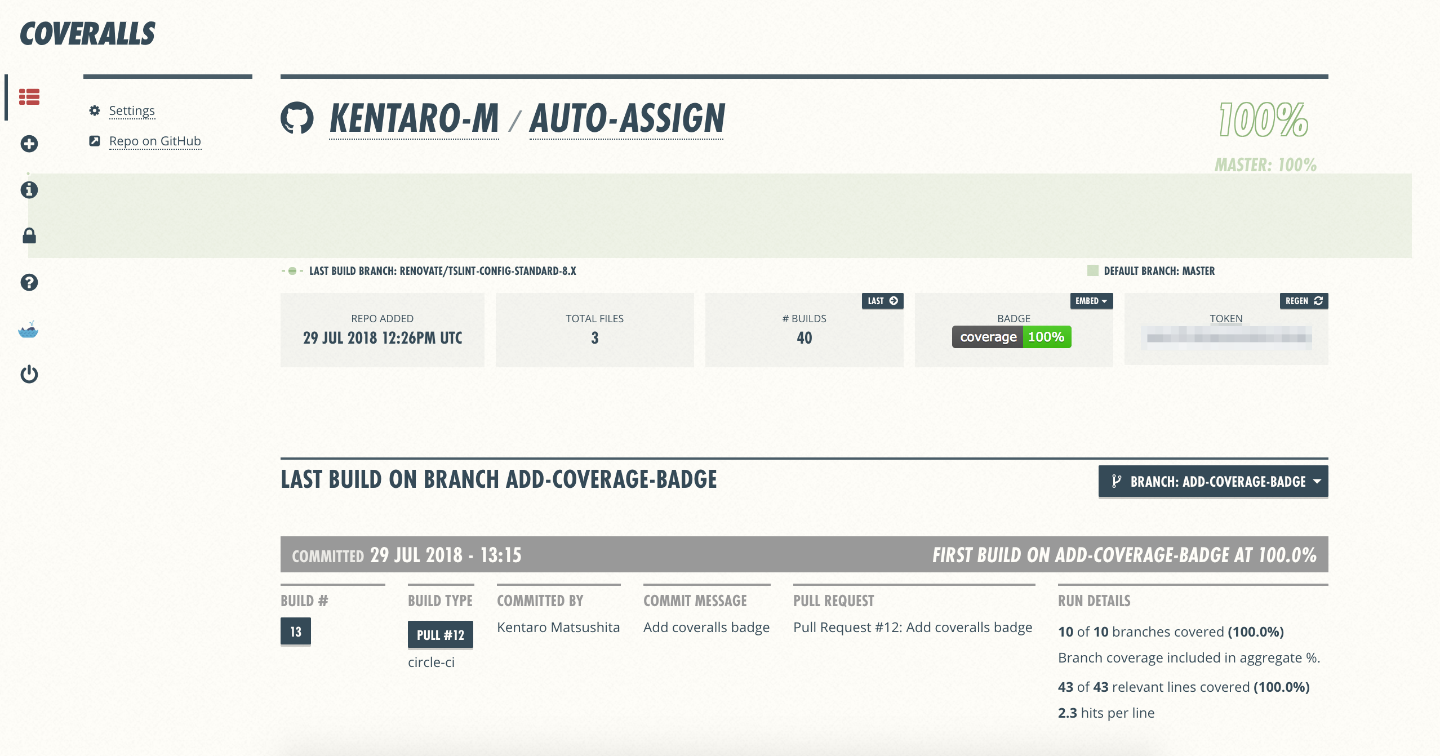Click the DEFAULT BRANCH: MASTER legend swatch

pyautogui.click(x=1093, y=270)
